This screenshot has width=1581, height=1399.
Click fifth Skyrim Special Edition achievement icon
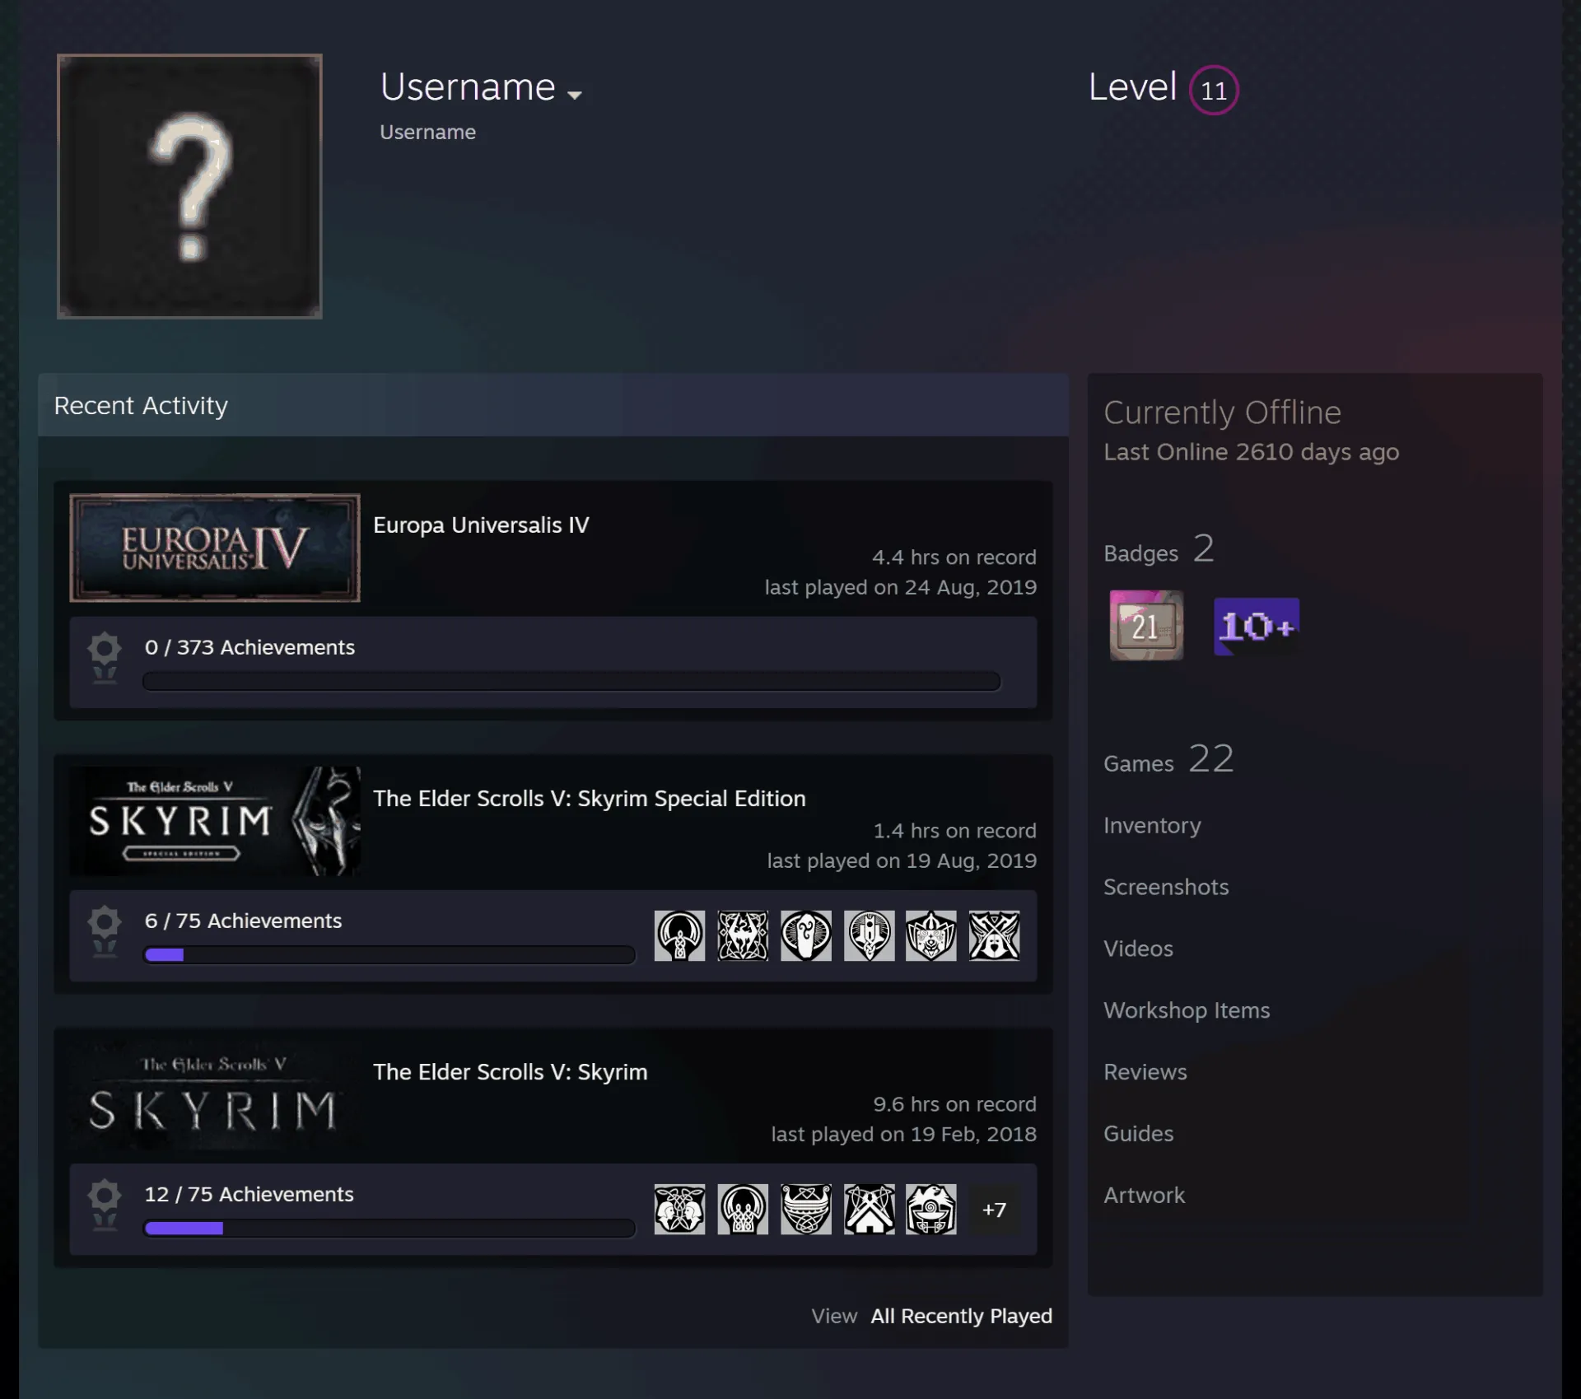tap(931, 935)
